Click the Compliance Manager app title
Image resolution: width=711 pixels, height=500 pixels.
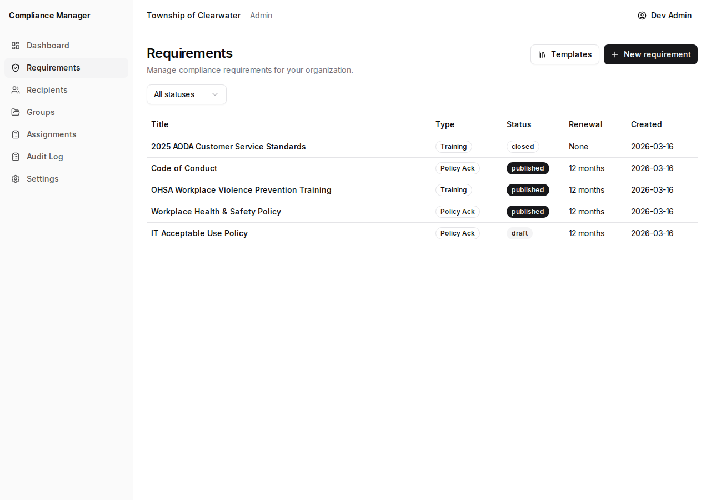pos(49,16)
